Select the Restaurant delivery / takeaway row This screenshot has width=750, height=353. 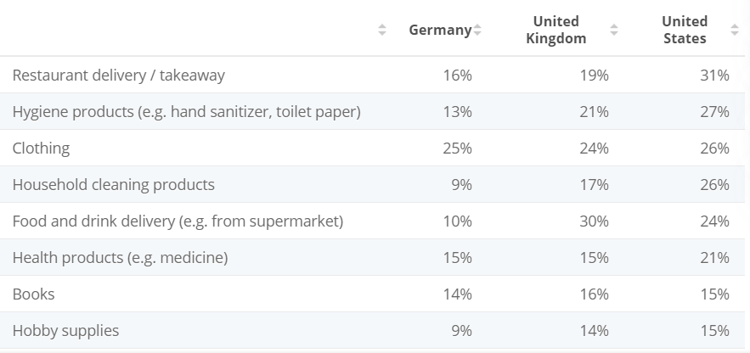372,75
